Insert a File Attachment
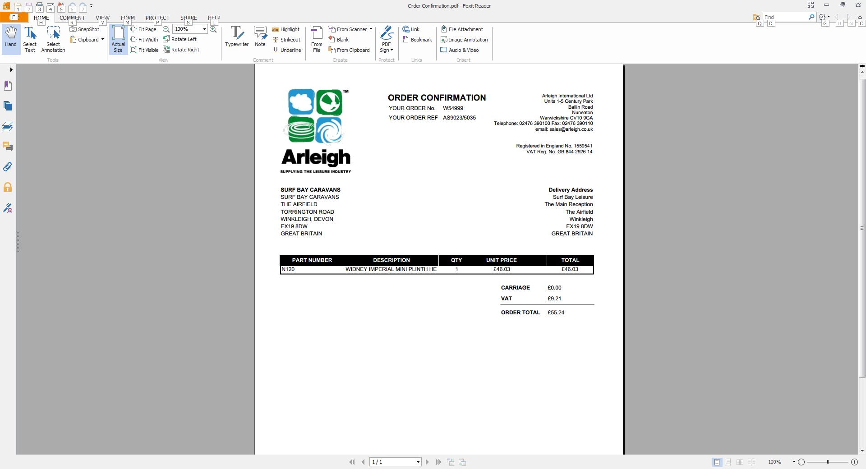The image size is (866, 469). [462, 29]
